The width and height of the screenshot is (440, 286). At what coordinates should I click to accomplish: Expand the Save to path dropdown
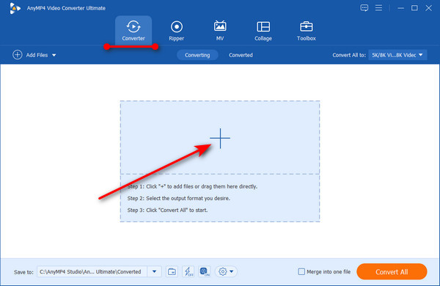click(154, 271)
